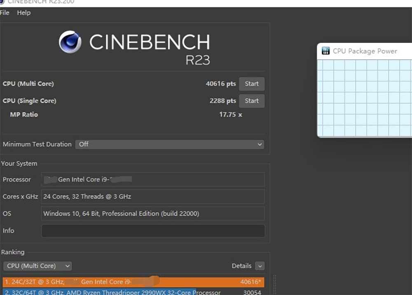
Task: Click the CPU Package Power graph area
Action: pos(365,98)
